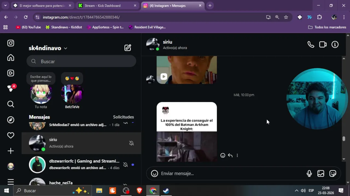Open notification center in taskbar
This screenshot has width=350, height=196.
click(x=341, y=191)
